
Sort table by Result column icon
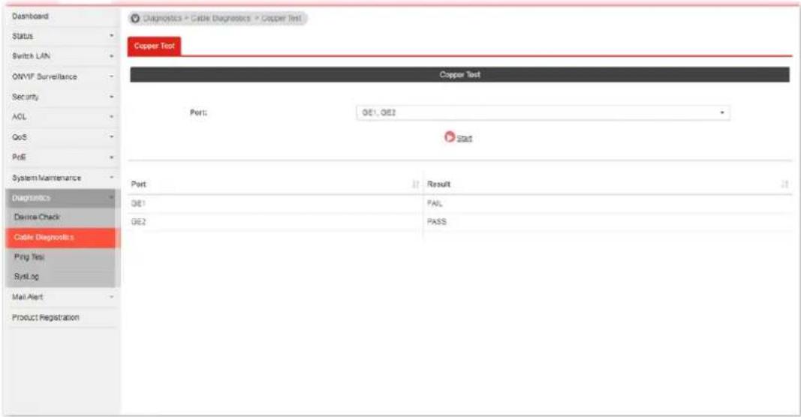click(784, 184)
